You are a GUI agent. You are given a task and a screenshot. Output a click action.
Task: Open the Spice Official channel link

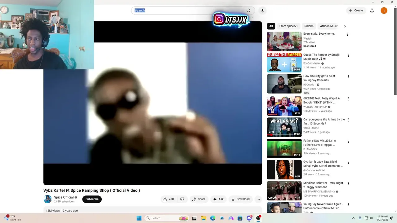coord(64,197)
